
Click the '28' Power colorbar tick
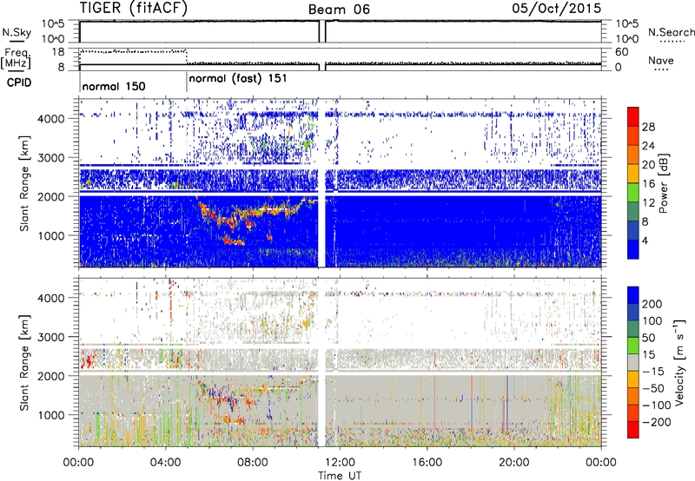point(648,127)
